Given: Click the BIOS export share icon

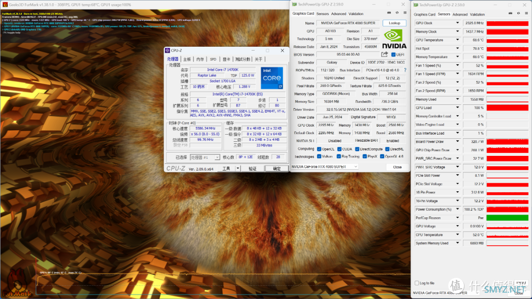Looking at the screenshot, I should (384, 54).
